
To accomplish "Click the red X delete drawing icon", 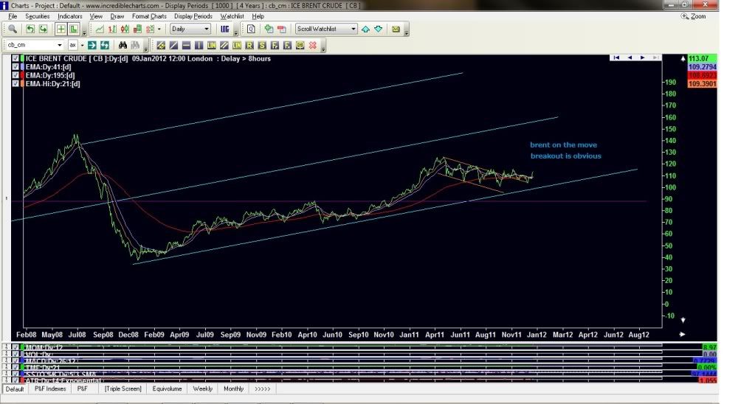I will click(x=312, y=45).
